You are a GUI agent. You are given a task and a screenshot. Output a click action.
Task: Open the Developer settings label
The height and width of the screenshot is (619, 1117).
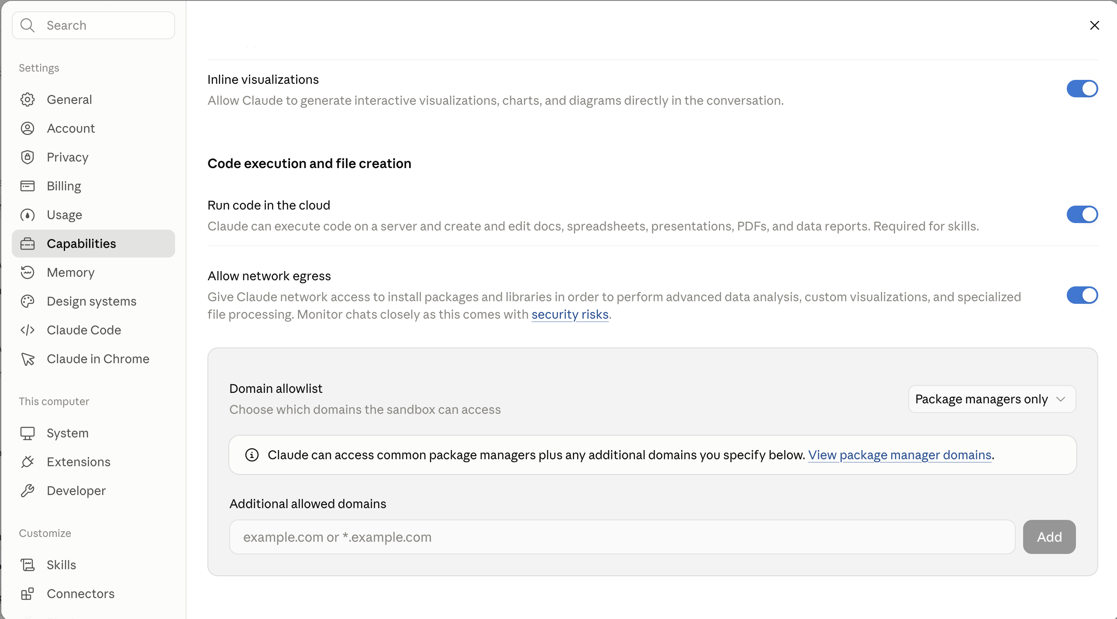pyautogui.click(x=76, y=491)
